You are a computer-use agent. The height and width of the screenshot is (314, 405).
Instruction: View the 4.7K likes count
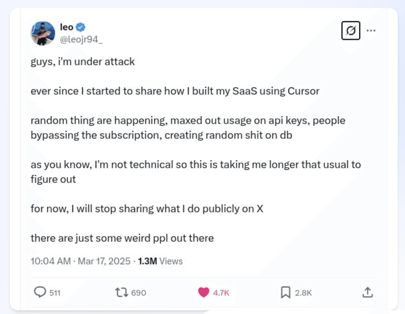coord(220,293)
